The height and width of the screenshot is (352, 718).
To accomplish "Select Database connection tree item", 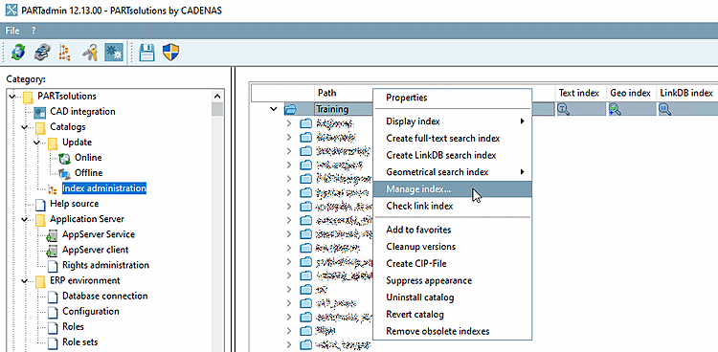I will [x=105, y=296].
